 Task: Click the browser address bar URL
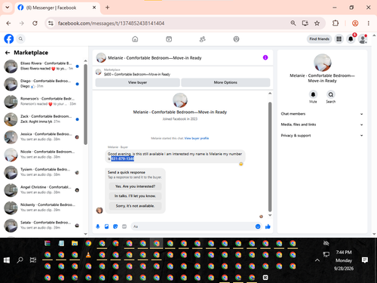point(111,23)
